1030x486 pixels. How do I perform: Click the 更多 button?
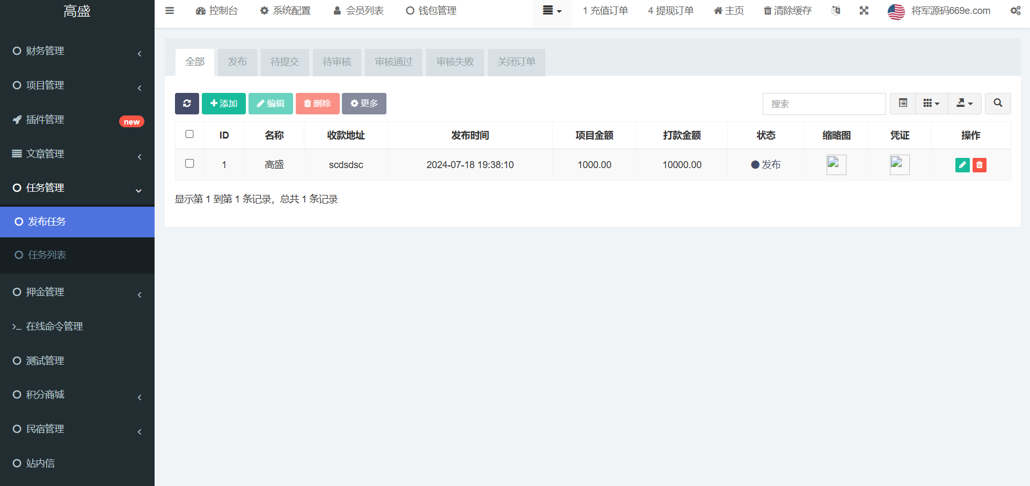coord(364,104)
